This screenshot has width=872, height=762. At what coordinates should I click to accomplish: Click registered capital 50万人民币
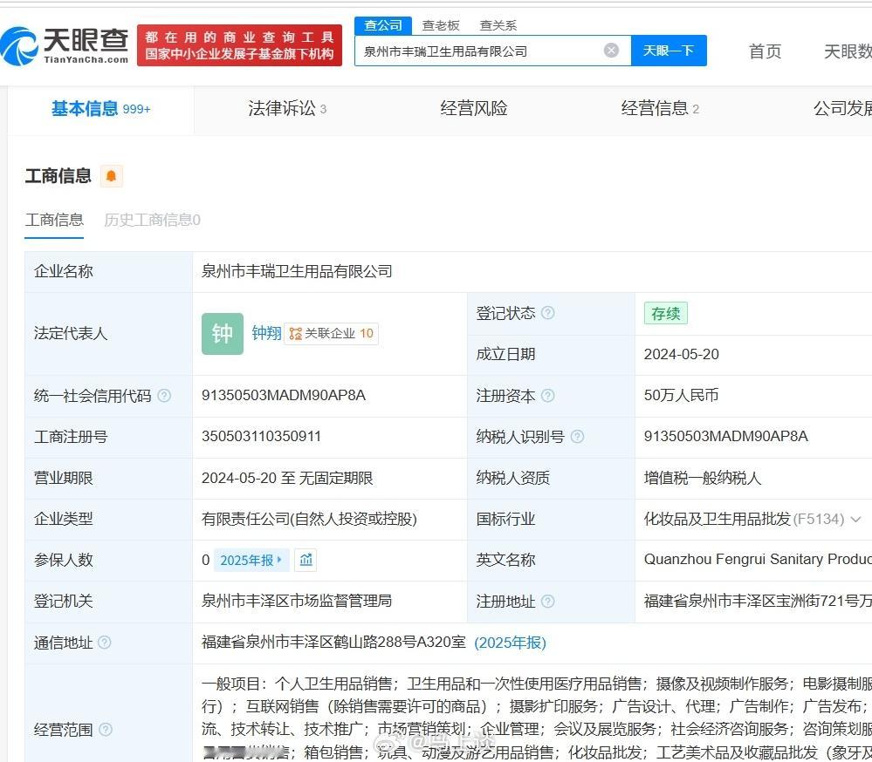[681, 396]
